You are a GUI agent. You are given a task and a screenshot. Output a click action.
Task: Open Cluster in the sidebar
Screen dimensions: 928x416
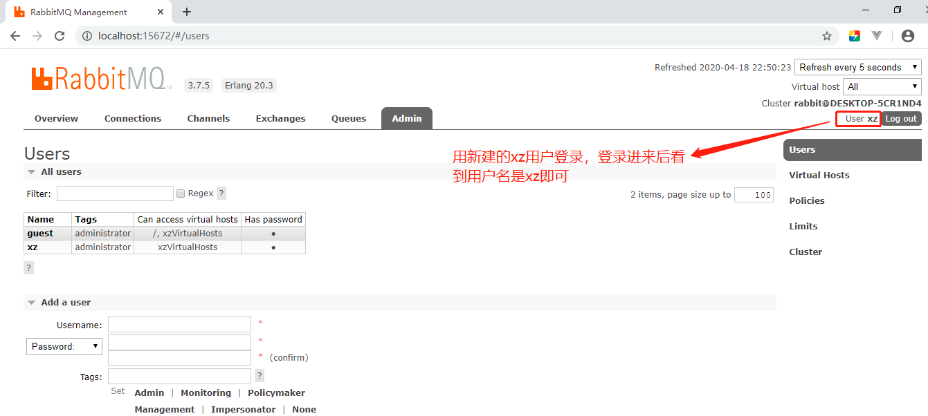click(806, 252)
